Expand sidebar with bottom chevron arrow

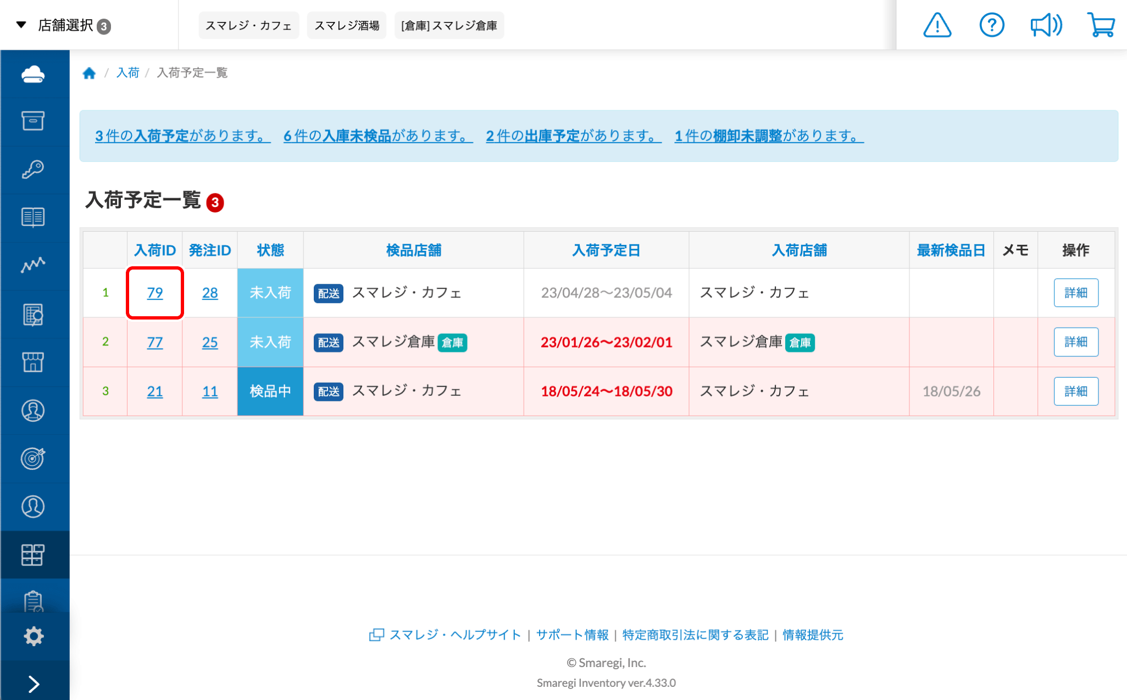(34, 684)
